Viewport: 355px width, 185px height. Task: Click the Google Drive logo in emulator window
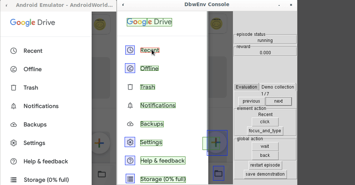[x=33, y=23]
